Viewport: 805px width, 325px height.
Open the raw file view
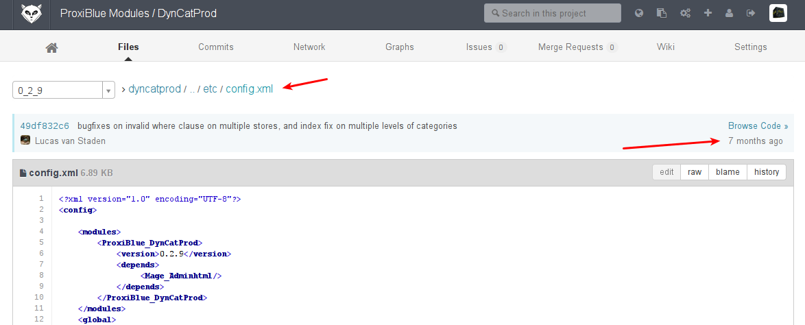coord(695,172)
